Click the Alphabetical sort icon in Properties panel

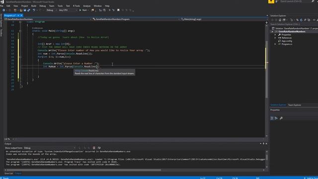tap(276, 118)
